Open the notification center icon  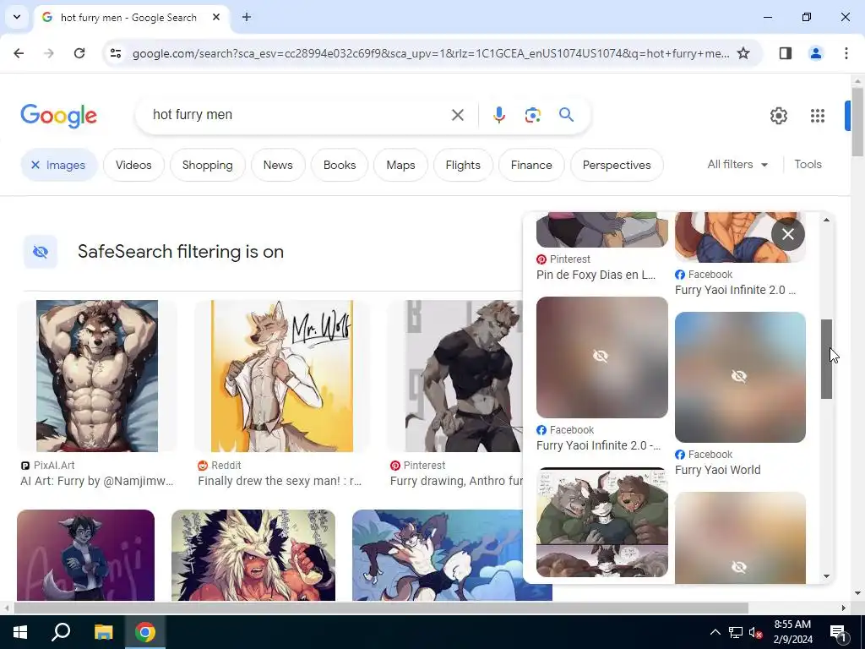point(838,632)
